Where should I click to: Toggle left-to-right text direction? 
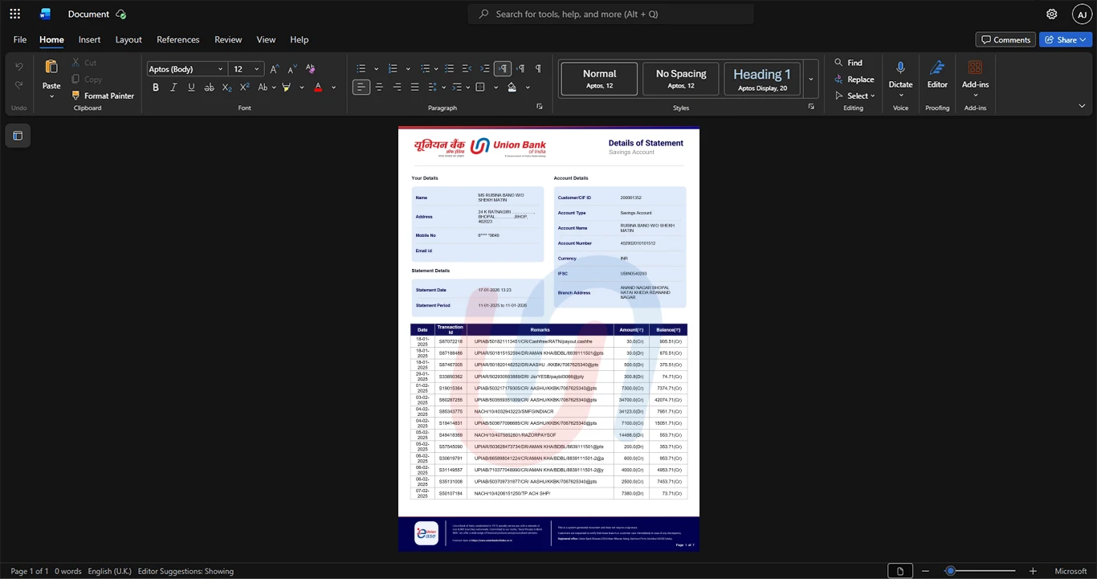pyautogui.click(x=503, y=69)
